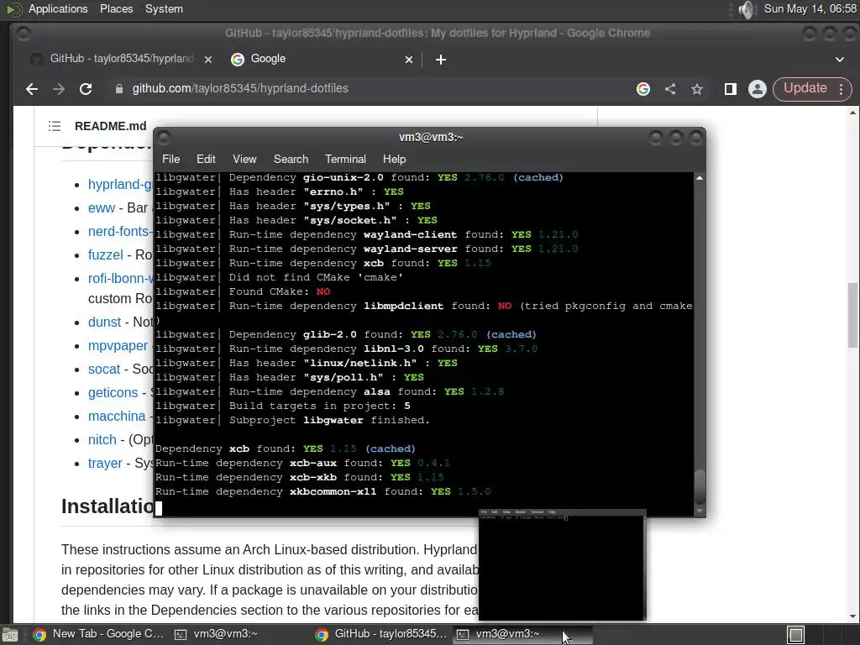The width and height of the screenshot is (860, 645).
Task: Click the browser page scrollbar thumb
Action: (852, 316)
